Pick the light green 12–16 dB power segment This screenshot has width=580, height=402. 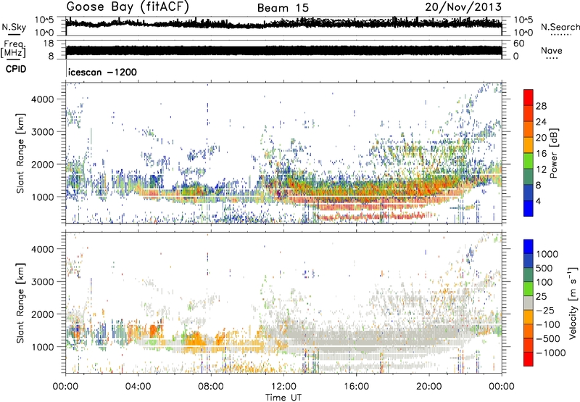[x=529, y=161]
